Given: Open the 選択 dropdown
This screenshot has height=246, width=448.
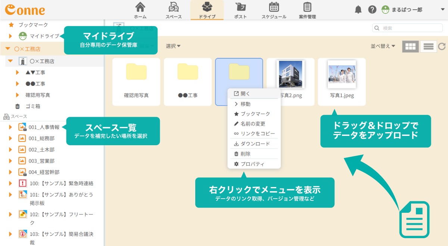Looking at the screenshot, I should click(x=173, y=46).
